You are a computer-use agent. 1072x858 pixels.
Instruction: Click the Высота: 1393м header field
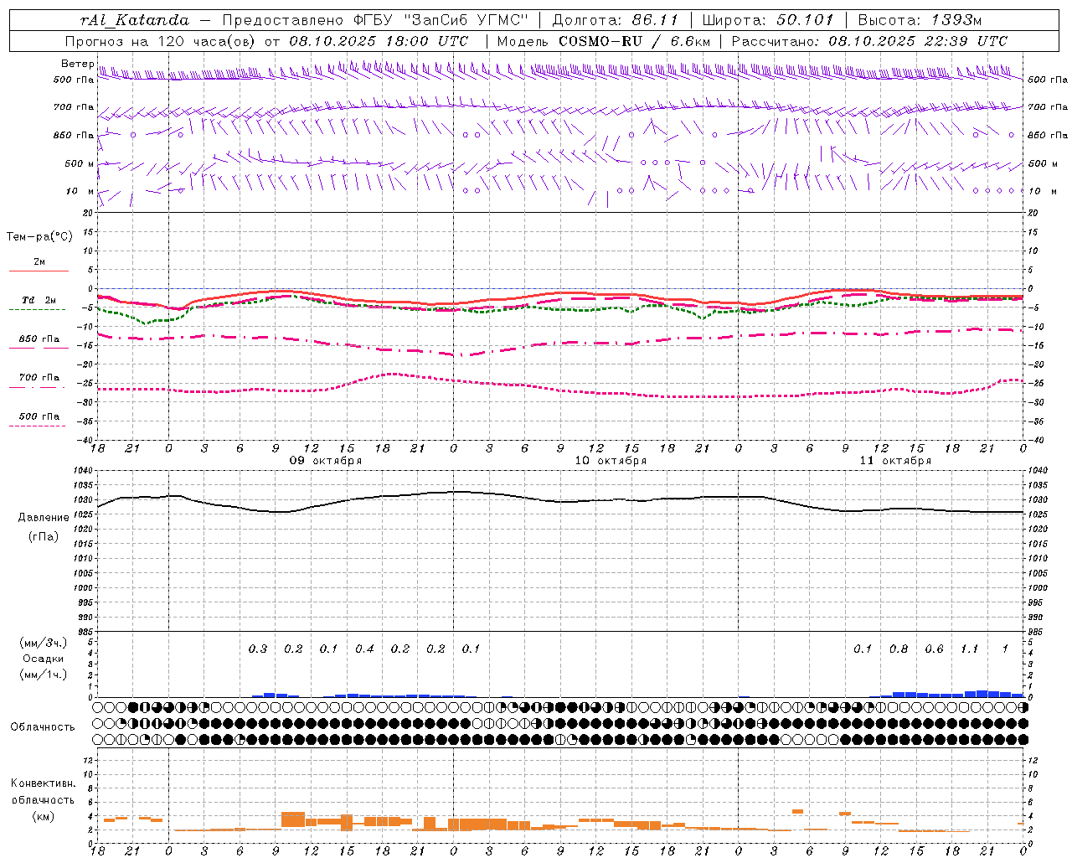point(920,20)
